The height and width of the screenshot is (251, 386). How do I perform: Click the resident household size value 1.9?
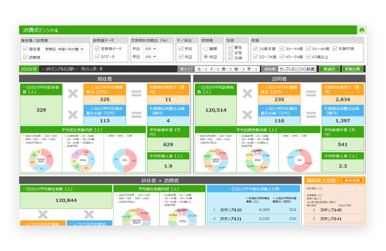[168, 166]
